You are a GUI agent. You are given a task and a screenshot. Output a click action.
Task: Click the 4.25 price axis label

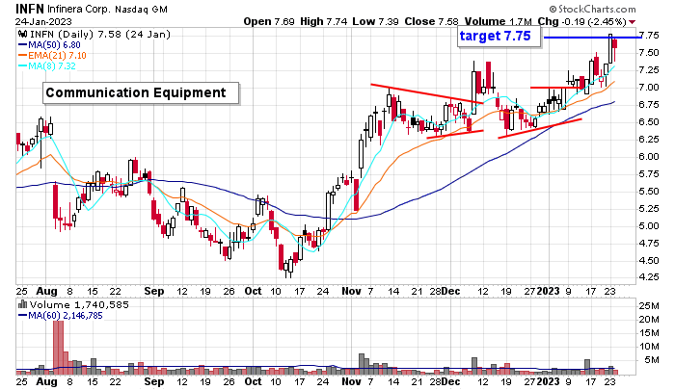649,277
